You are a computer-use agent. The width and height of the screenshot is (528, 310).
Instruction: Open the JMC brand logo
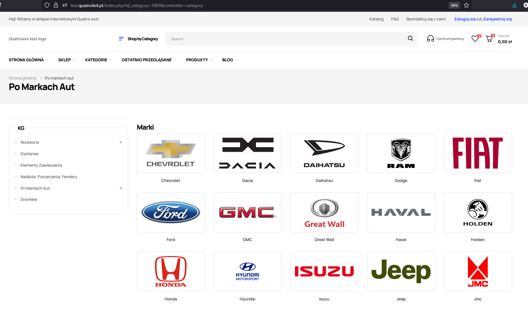pos(478,271)
